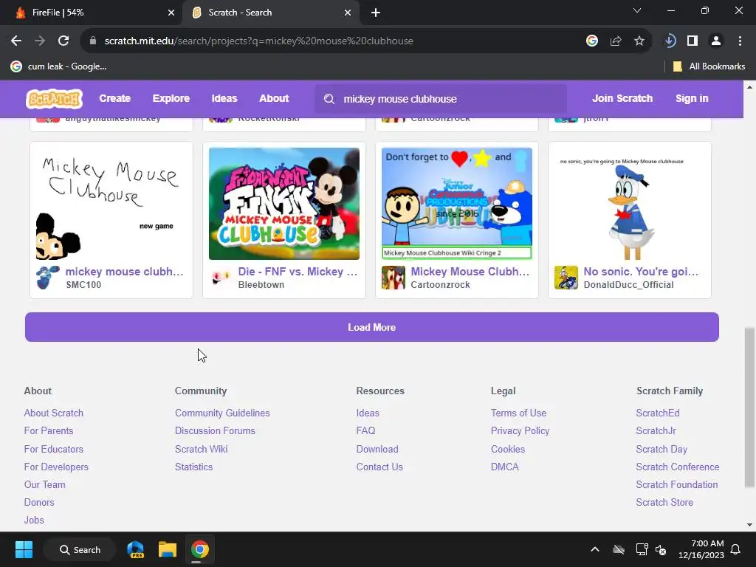Select the Scratch - Search browser tab
This screenshot has height=567, width=756.
point(270,13)
